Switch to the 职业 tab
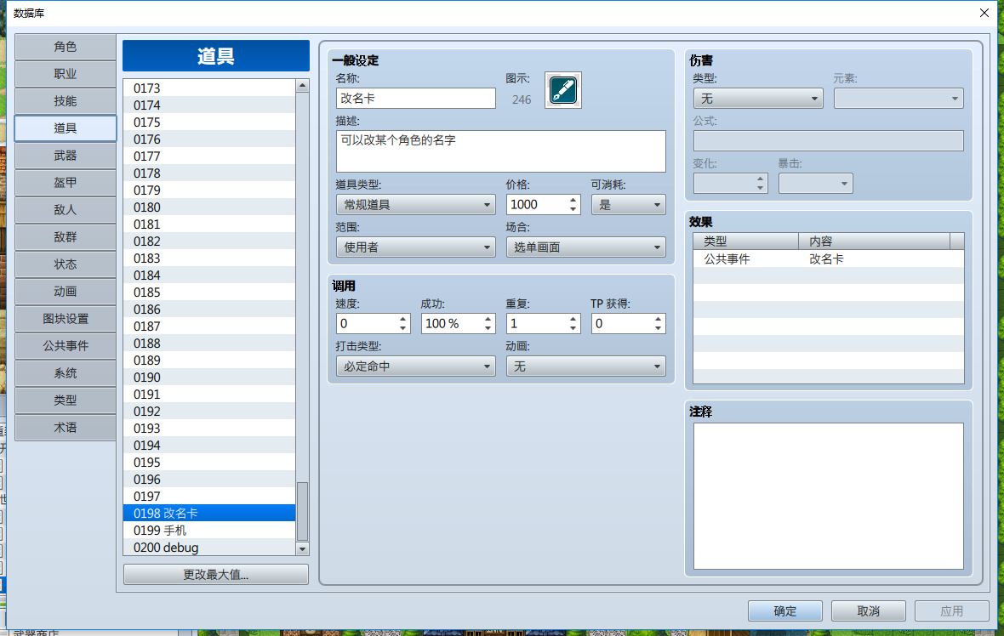Screen dimensions: 1004x636 66,74
